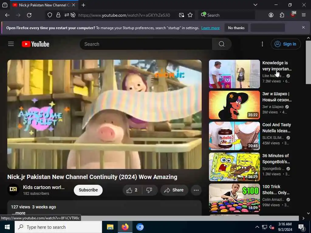
Task: Open Kids cartoon world channel name link
Action: pyautogui.click(x=44, y=187)
